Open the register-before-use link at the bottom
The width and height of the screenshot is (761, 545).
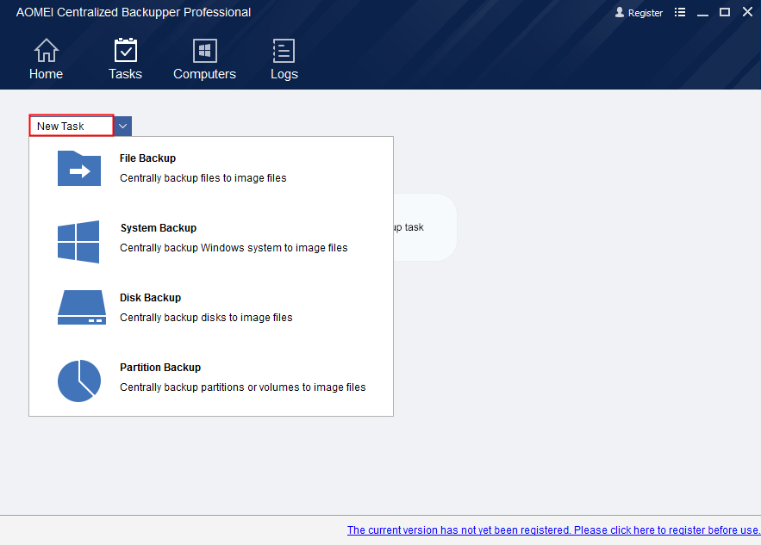tap(554, 530)
